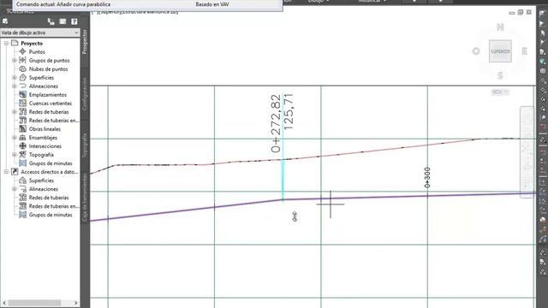Image resolution: width=548 pixels, height=308 pixels.
Task: Click the grip marker below the purple profile line
Action: 295,216
